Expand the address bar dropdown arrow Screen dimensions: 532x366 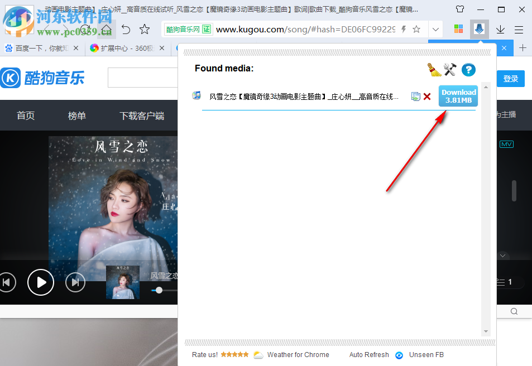click(435, 28)
